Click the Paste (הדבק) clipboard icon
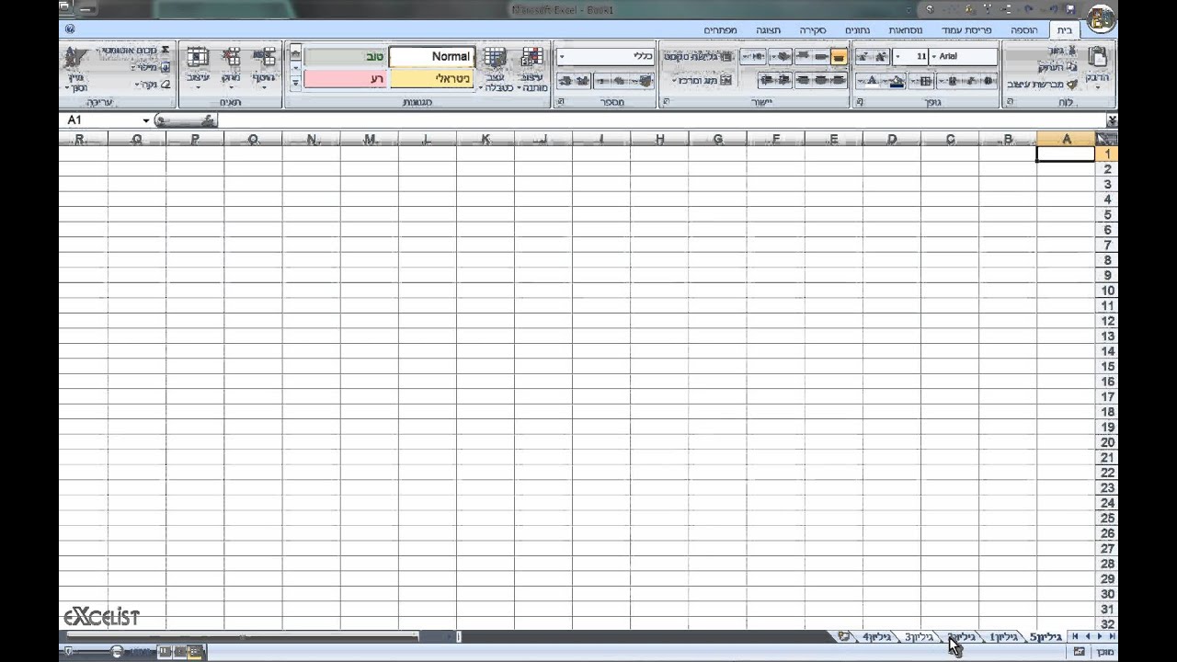The image size is (1177, 662). point(1098,57)
